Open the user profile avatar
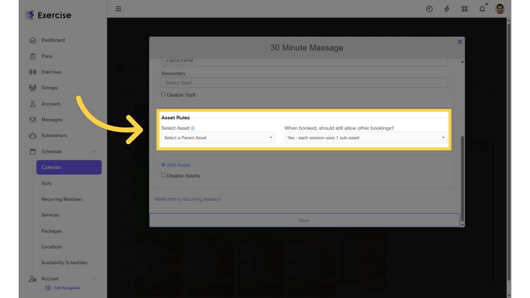Image resolution: width=530 pixels, height=298 pixels. pyautogui.click(x=500, y=9)
